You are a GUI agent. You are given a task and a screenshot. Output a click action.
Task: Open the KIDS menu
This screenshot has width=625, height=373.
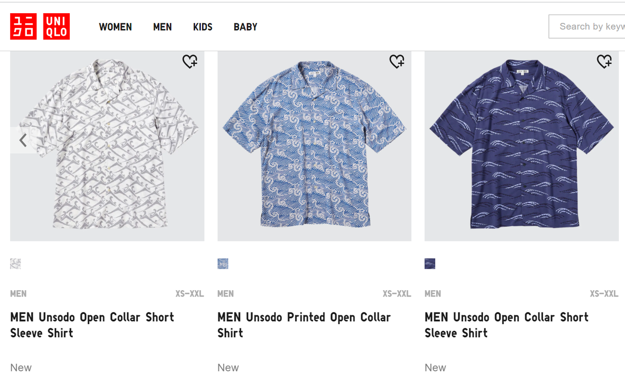[x=203, y=27]
